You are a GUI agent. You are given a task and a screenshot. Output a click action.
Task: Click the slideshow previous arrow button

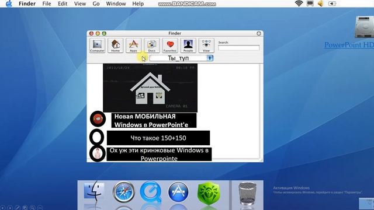coord(3,208)
